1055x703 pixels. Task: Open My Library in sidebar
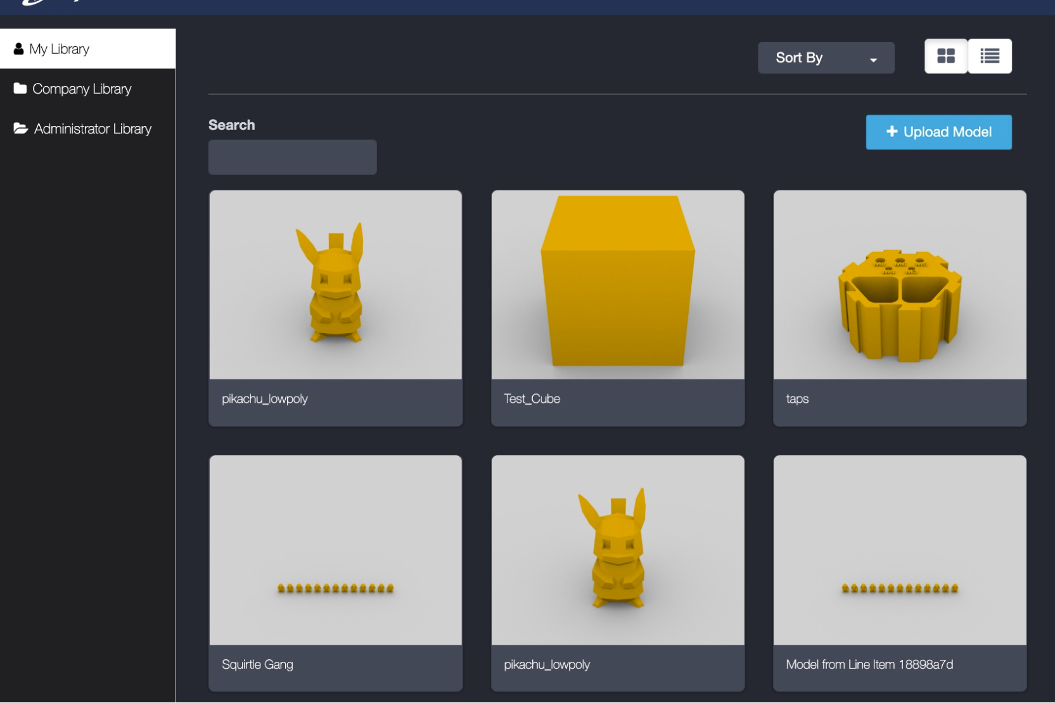87,49
